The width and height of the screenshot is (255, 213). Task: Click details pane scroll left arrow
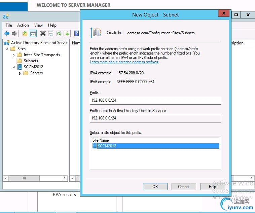[73, 178]
